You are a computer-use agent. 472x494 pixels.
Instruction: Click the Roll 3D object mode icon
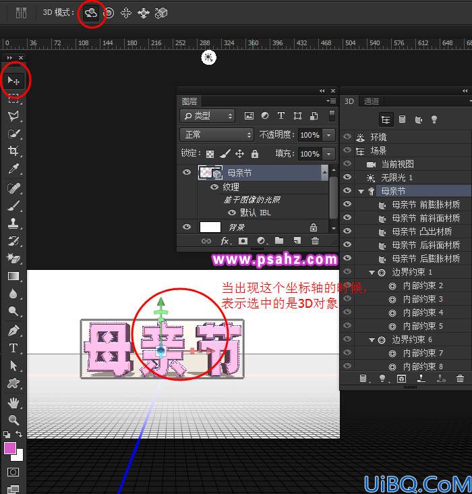click(x=109, y=13)
